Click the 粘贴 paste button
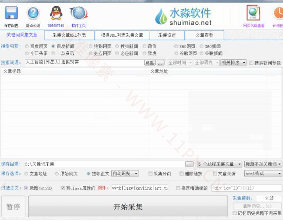This screenshot has height=221, width=283. (149, 63)
